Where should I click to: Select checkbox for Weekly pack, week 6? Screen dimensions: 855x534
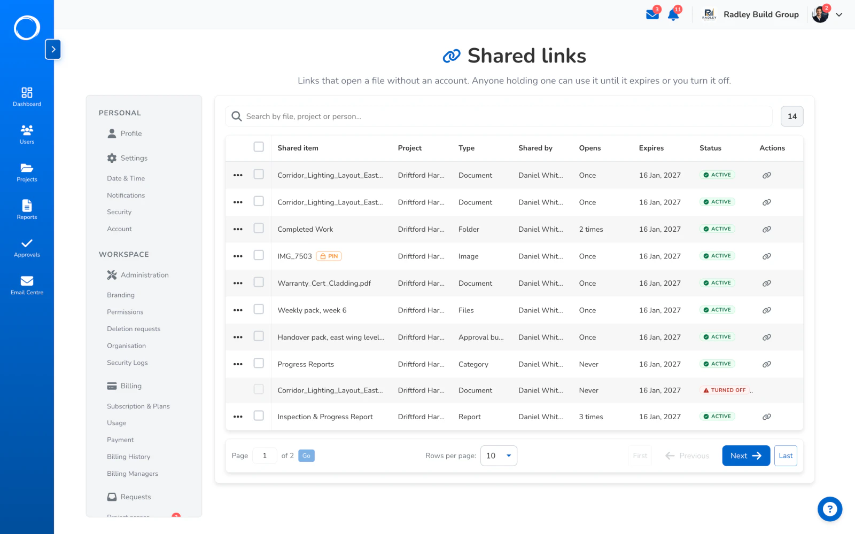point(259,309)
